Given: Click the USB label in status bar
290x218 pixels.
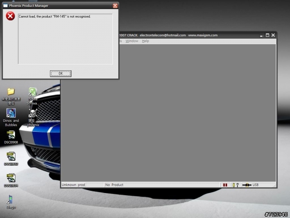Looking at the screenshot, I should click(x=256, y=185).
